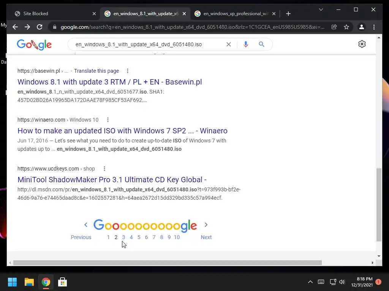This screenshot has width=389, height=291.
Task: Jump to results page 1
Action: (108, 237)
